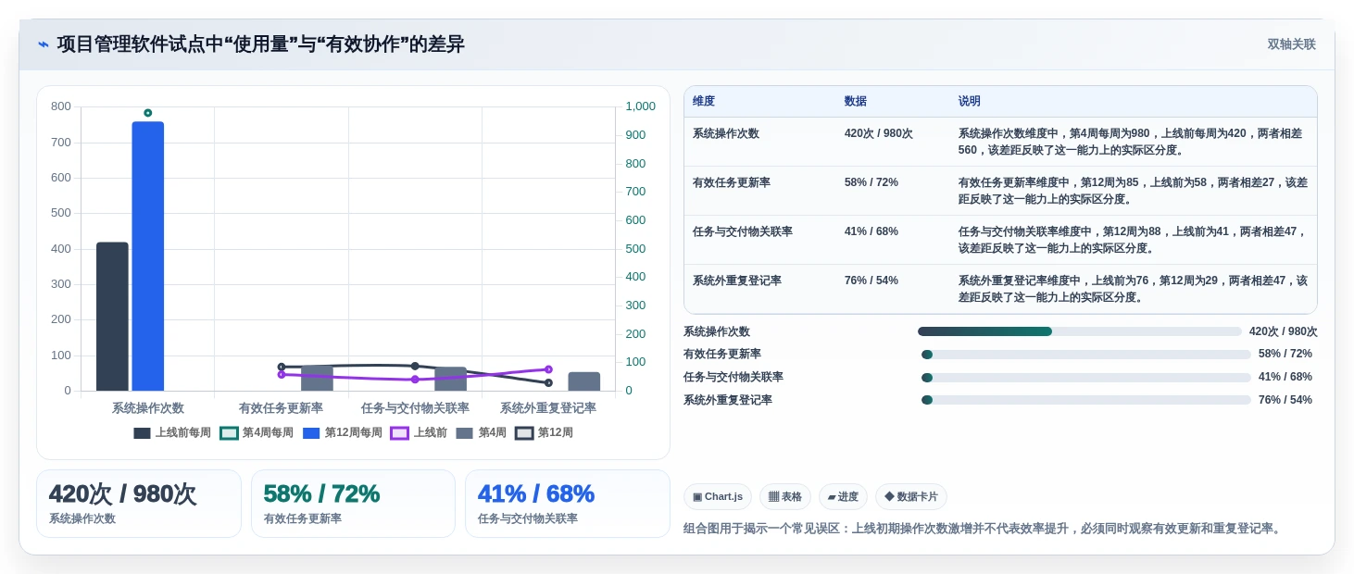Toggle the 第4周 legend entry
The image size is (1354, 574).
point(482,432)
